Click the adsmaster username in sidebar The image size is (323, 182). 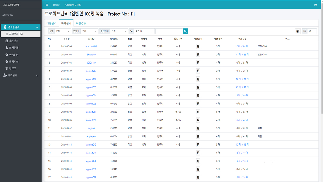(8, 15)
